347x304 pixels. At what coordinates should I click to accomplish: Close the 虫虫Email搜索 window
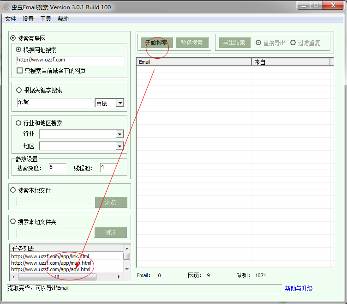click(333, 5)
